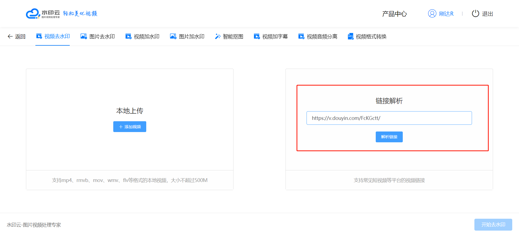Viewport: 519px width, 236px height.
Task: Switch to the 图片去水印 tab
Action: [98, 36]
